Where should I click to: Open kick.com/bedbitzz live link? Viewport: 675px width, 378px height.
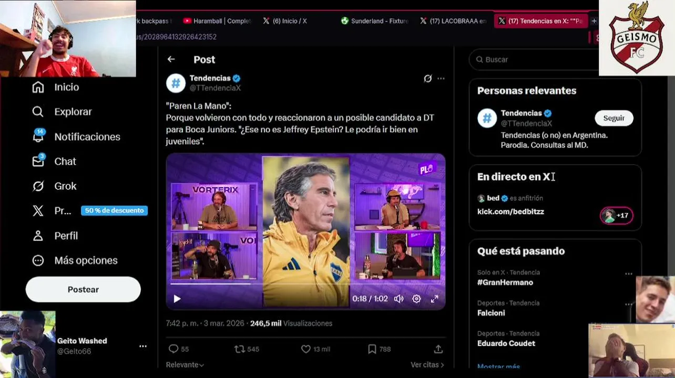click(x=510, y=212)
